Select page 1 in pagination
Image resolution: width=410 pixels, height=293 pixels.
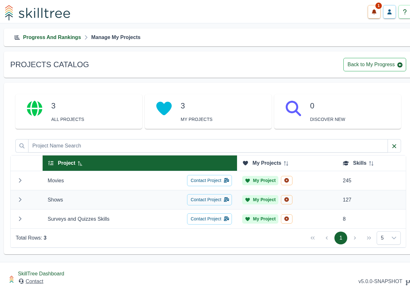(x=341, y=238)
